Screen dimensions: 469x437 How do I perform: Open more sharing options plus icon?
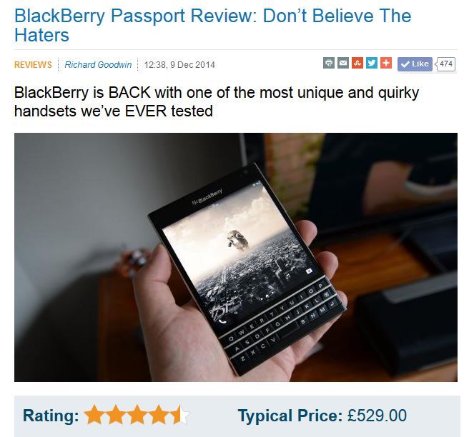coord(386,64)
